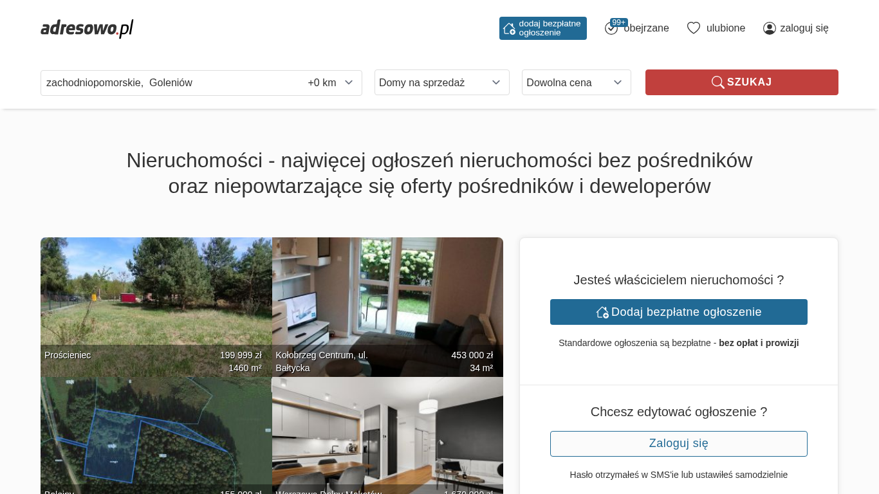
Task: Click the magnifier icon in search button
Action: coord(717,82)
